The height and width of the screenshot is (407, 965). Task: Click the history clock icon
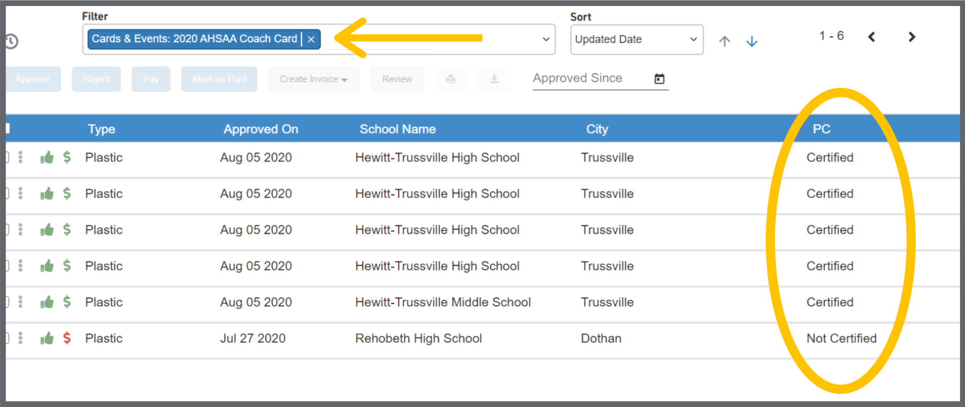[x=12, y=41]
